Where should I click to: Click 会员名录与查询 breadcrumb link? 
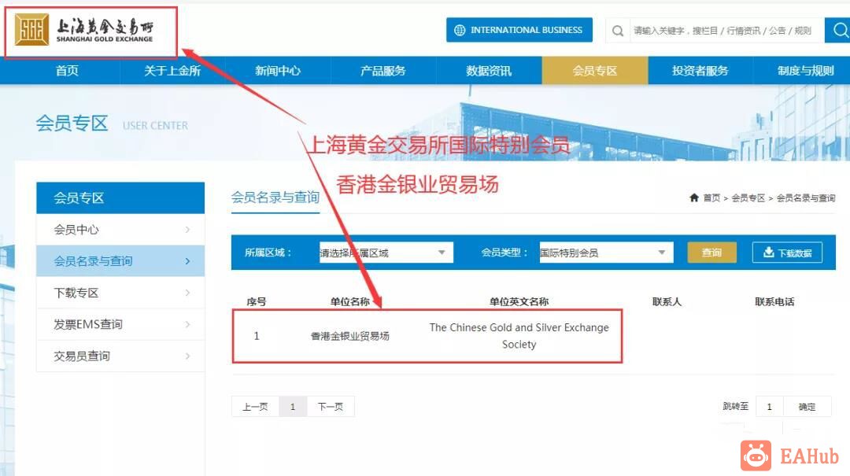click(806, 198)
